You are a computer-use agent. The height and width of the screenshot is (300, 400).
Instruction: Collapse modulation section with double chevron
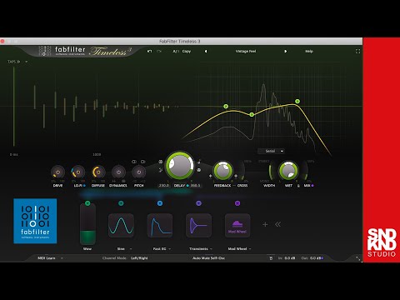[277, 224]
